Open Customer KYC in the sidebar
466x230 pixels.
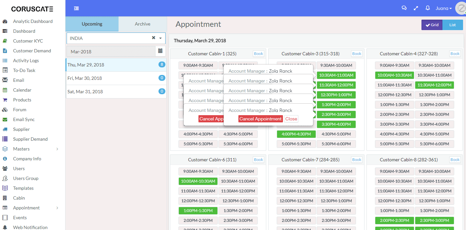(28, 41)
